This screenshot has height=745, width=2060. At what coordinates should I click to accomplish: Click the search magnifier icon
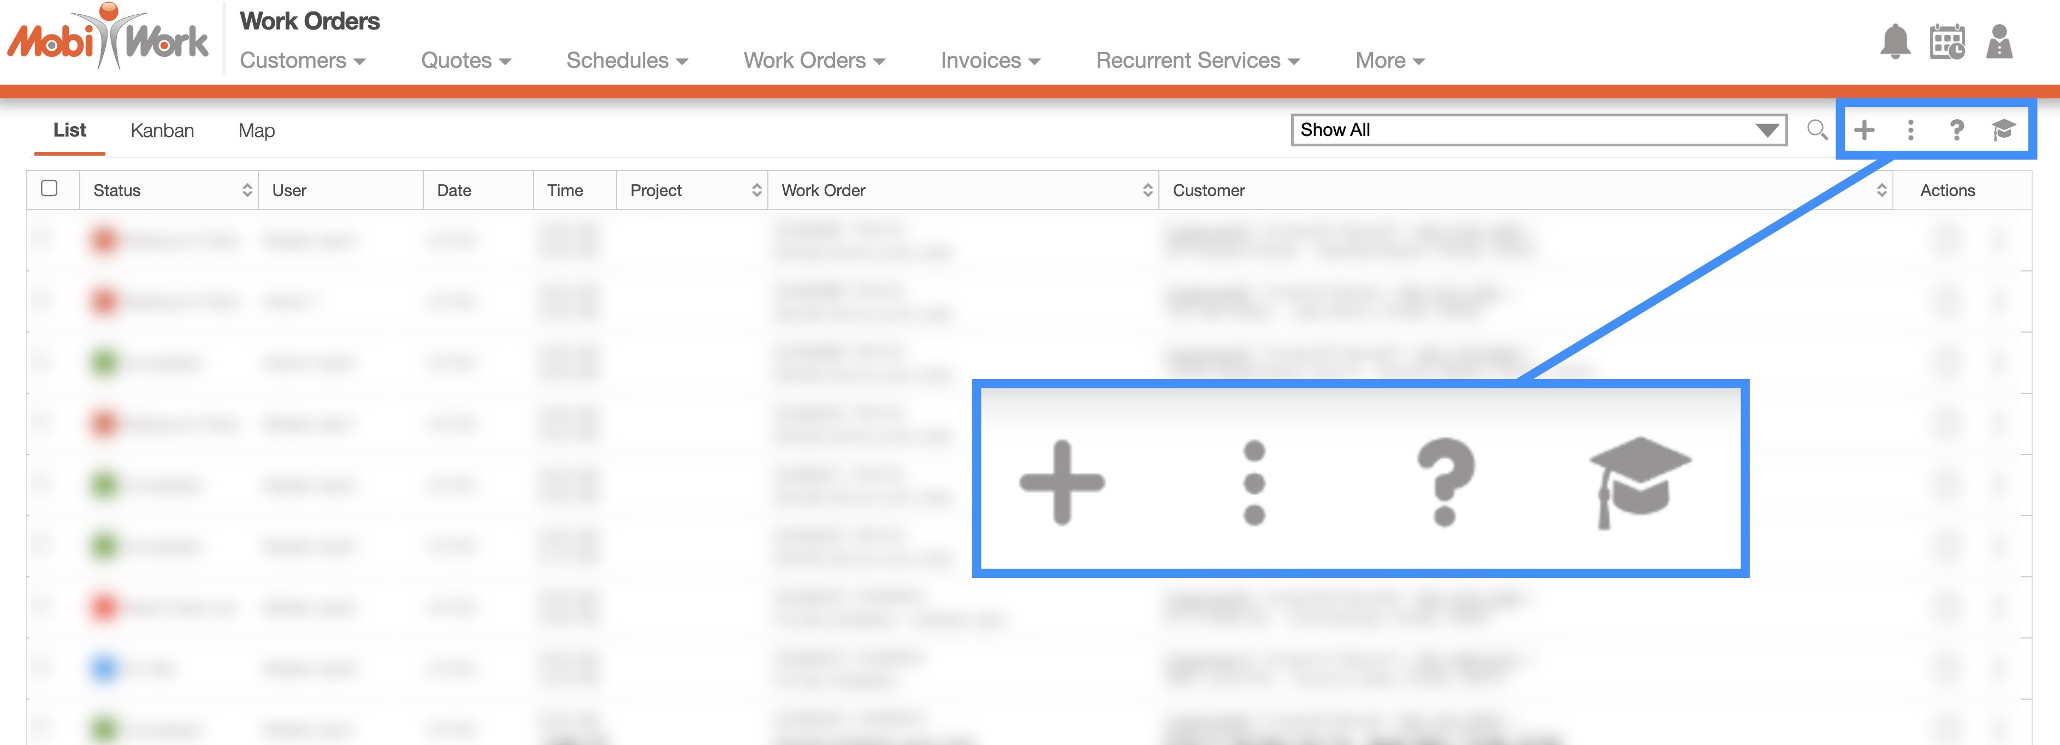(1817, 129)
